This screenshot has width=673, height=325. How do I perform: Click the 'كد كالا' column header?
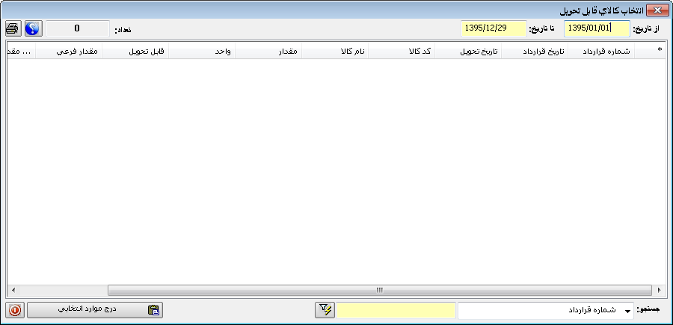click(402, 50)
